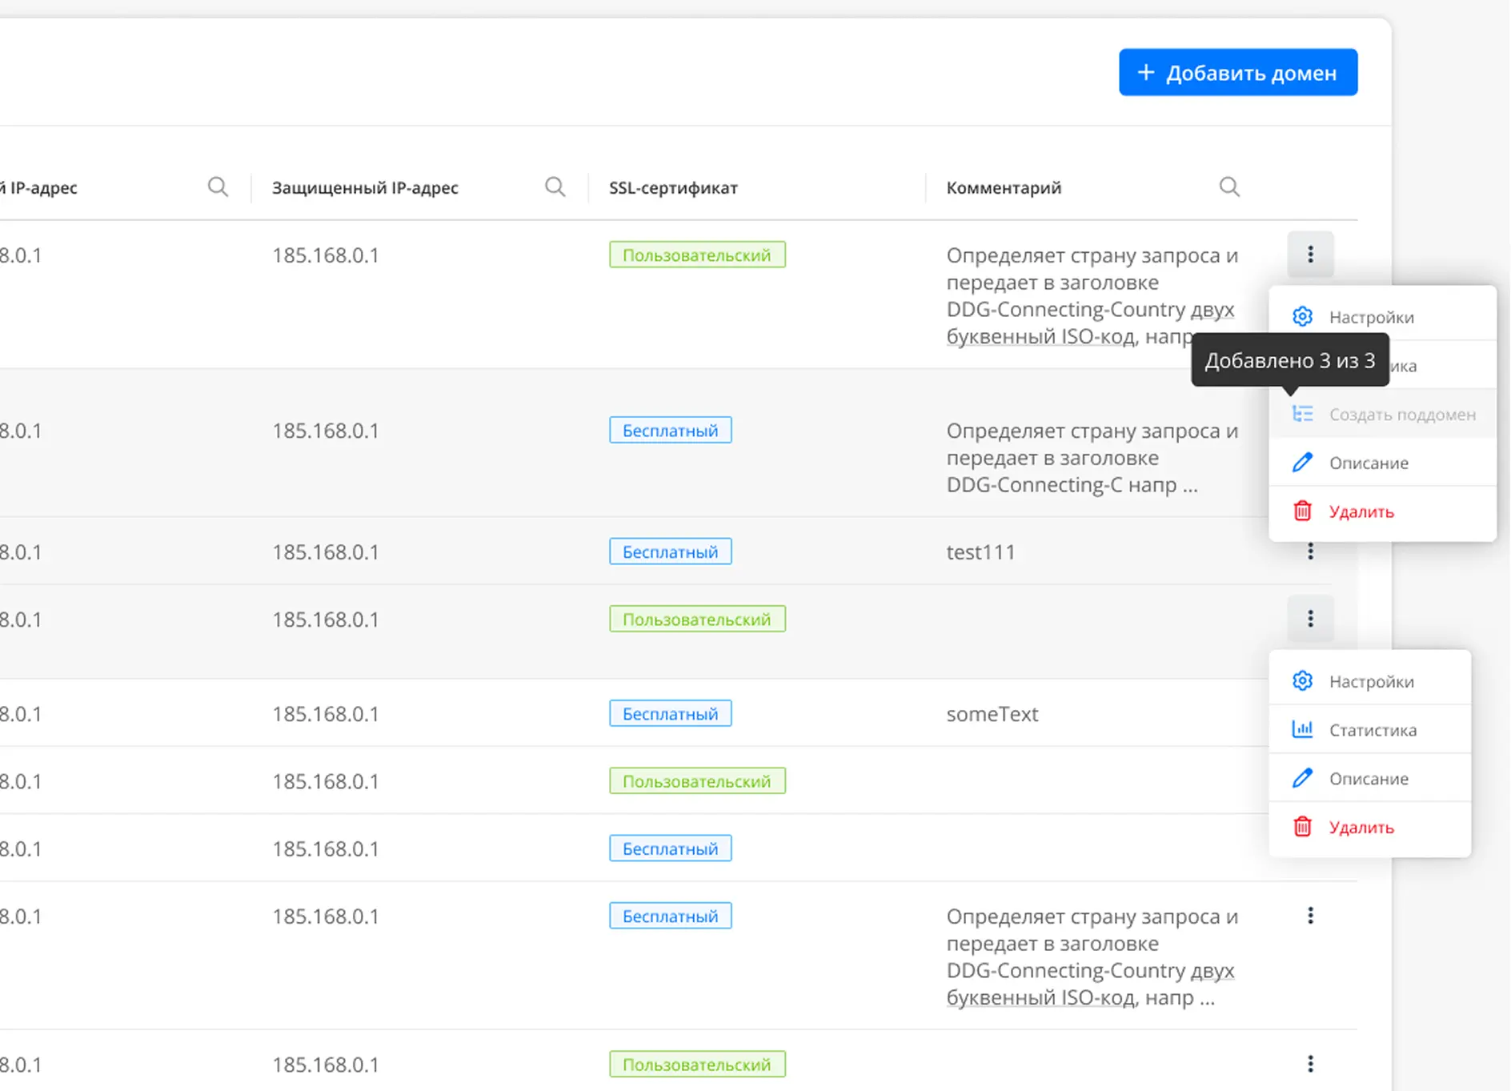
Task: Choose 'Описание' in lower popup menu
Action: (x=1369, y=778)
